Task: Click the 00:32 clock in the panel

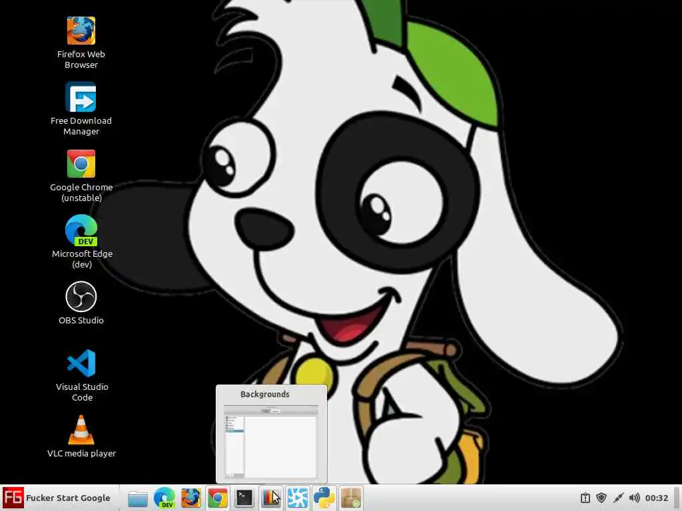Action: [x=657, y=498]
